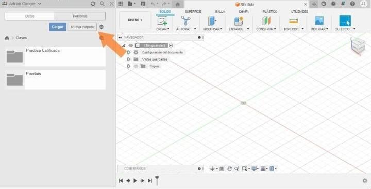The image size is (371, 189).
Task: Click the Create Sketch tool icon
Action: click(162, 21)
